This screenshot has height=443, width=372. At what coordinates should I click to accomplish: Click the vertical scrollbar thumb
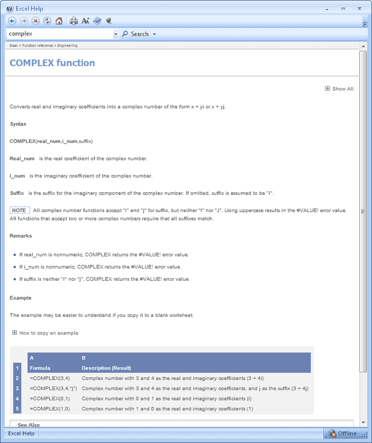click(363, 212)
